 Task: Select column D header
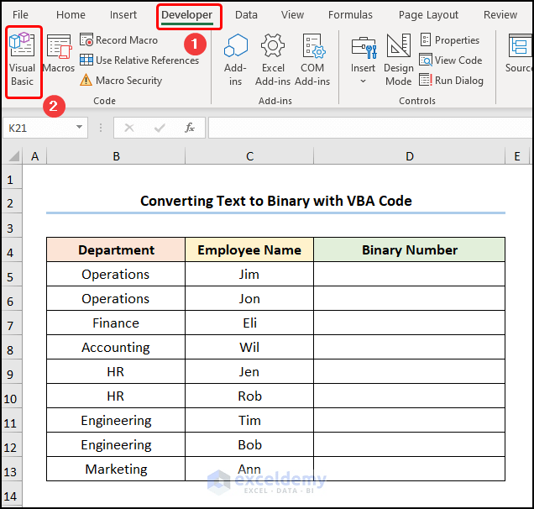[x=410, y=156]
